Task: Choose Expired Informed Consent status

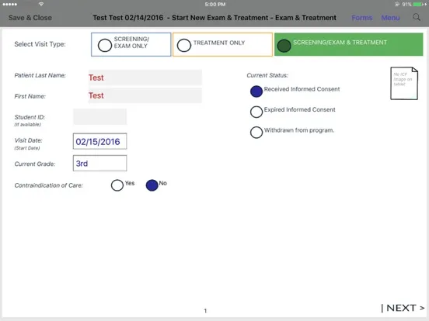Action: click(256, 112)
